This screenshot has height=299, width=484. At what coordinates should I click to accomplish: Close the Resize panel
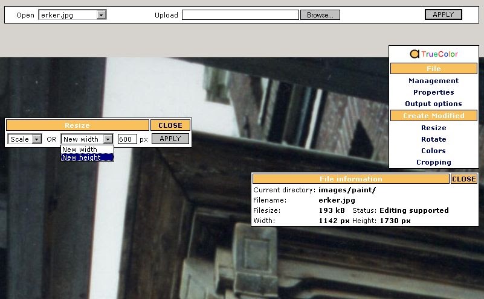tap(170, 125)
